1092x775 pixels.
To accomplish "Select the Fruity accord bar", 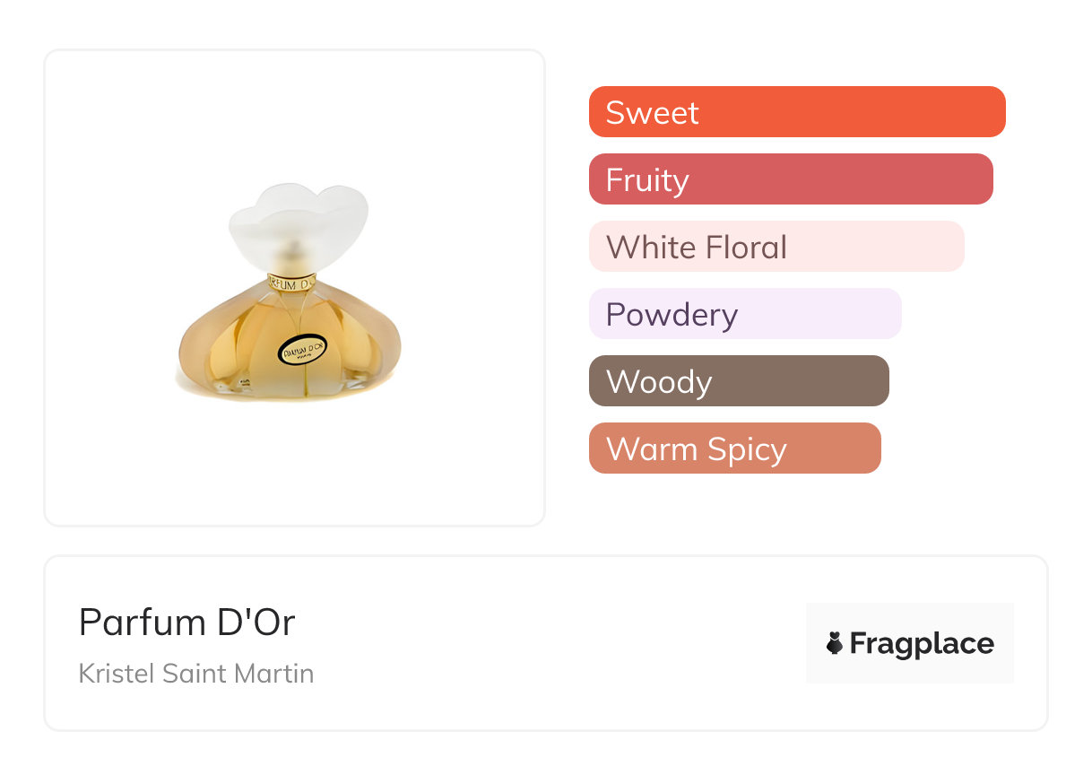I will (x=790, y=179).
